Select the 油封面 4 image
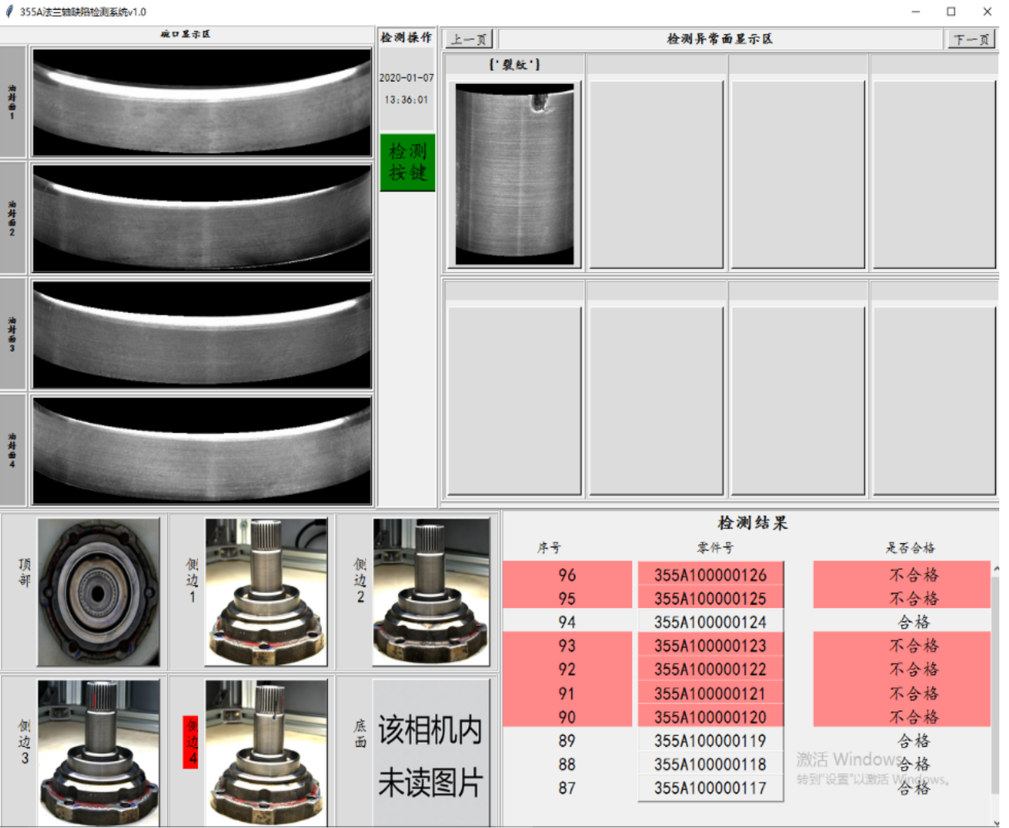Screen dimensions: 1009x828 point(202,450)
